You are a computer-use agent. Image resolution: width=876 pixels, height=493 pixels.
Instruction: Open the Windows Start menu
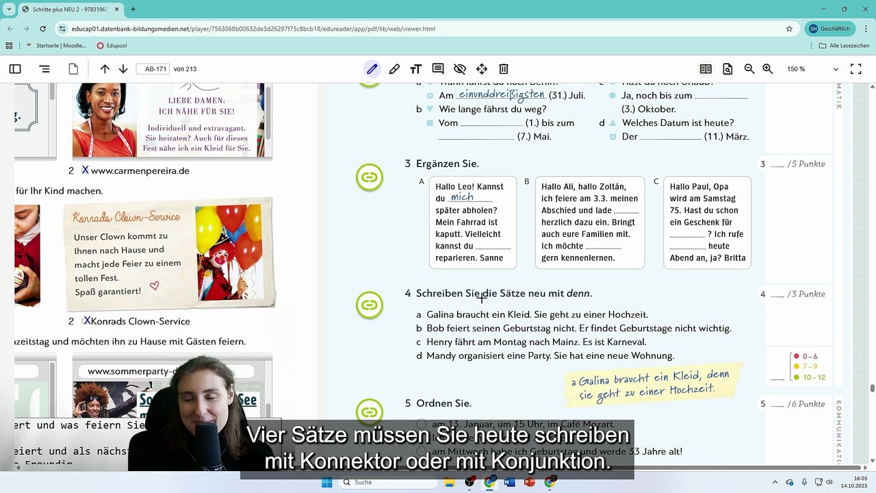click(x=326, y=482)
